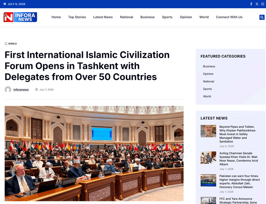The width and height of the screenshot is (266, 204).
Task: Open Top Stories menu item
Action: click(77, 17)
